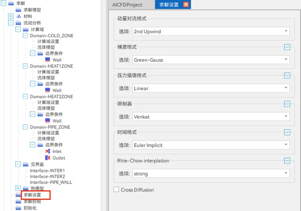Click the Inlet boundary icon
The height and width of the screenshot is (211, 301).
pyautogui.click(x=48, y=151)
